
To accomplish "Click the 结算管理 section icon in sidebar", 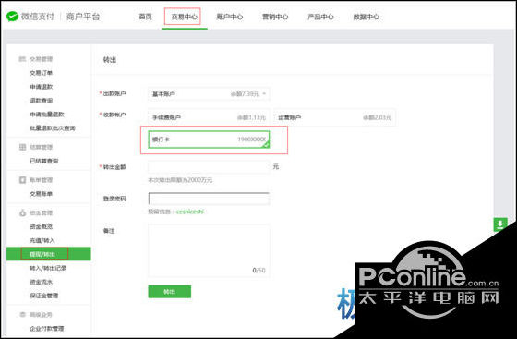I will [x=22, y=147].
